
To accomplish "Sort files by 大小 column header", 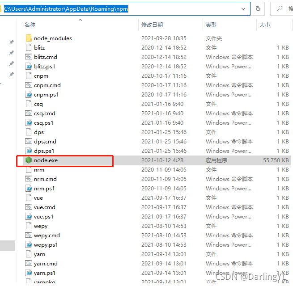I will coord(265,25).
